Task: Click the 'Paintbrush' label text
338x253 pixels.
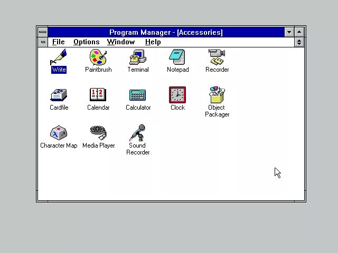Action: [98, 70]
